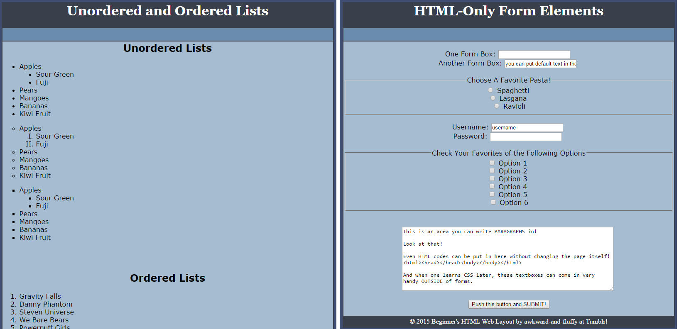The height and width of the screenshot is (329, 679).
Task: Click the Unordered and Ordered Lists title
Action: (x=168, y=11)
